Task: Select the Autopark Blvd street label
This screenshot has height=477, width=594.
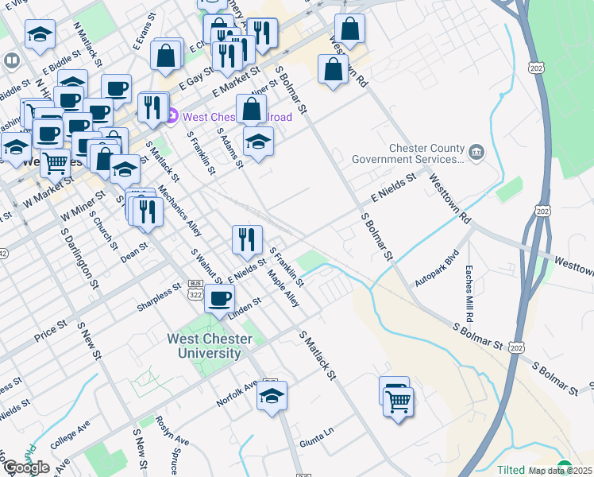Action: pos(437,269)
